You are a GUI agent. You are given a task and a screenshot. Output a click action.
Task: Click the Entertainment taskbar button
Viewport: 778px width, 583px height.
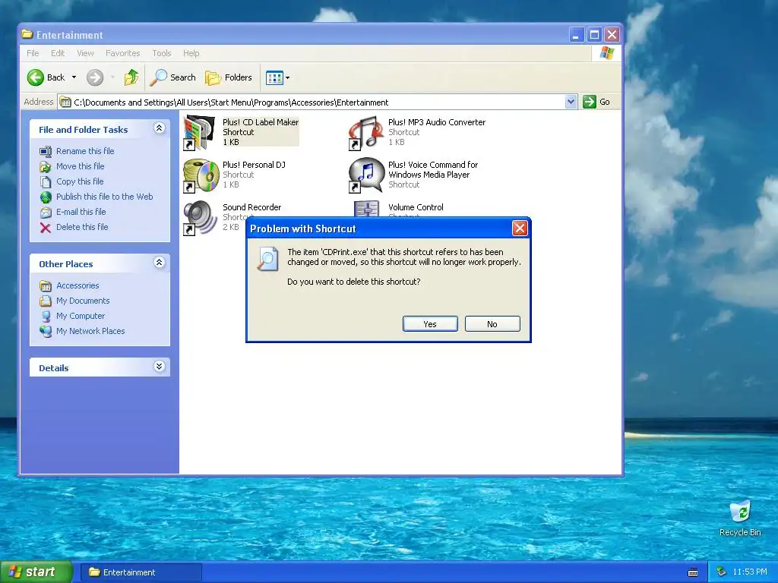click(141, 572)
